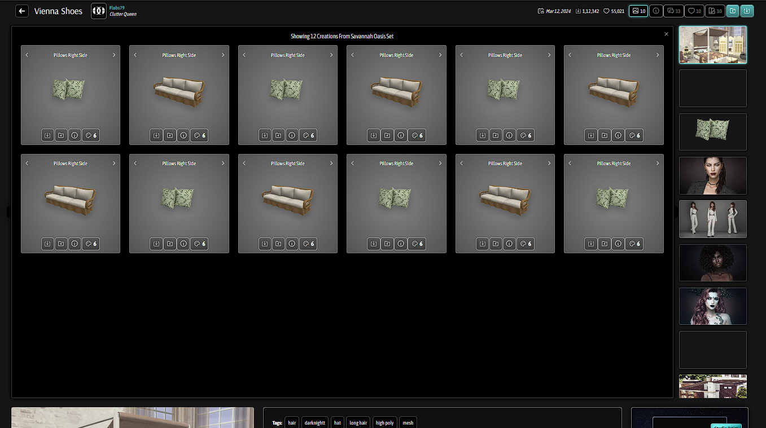The image size is (766, 428).
Task: Select the images tab showing 10
Action: click(638, 11)
